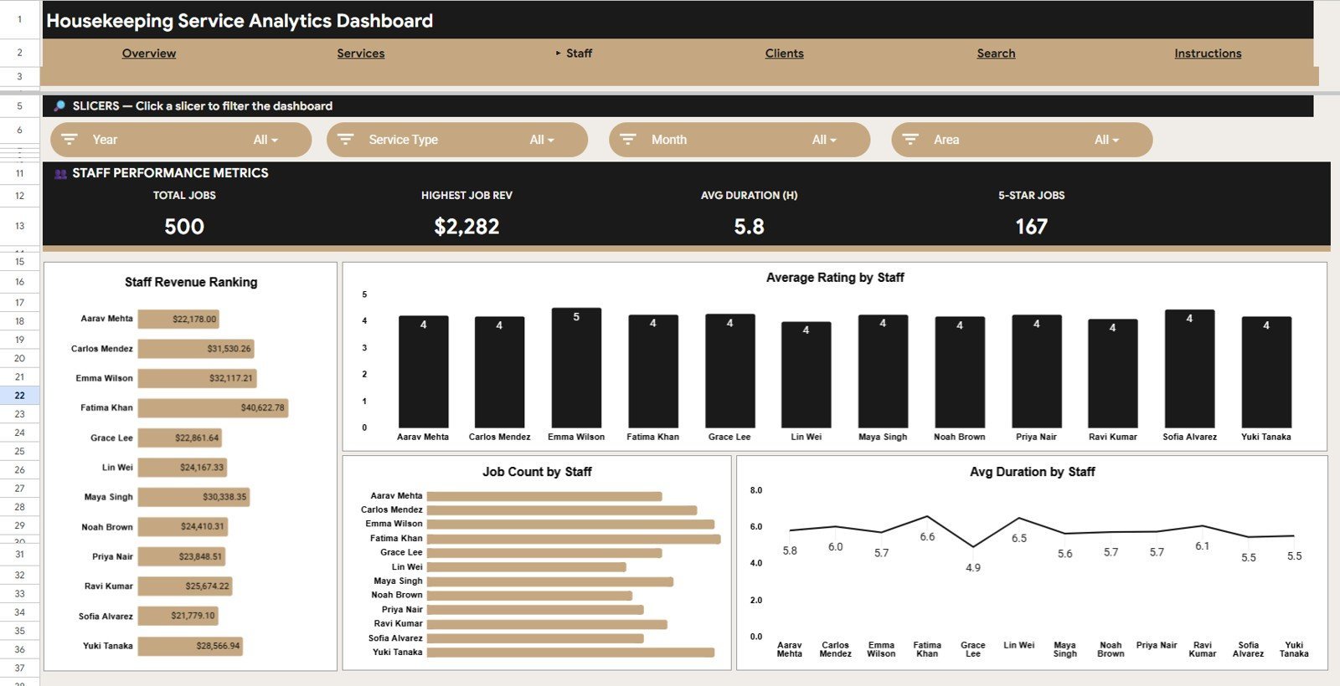Click the 6.5 duration data label for Lin Wei
The image size is (1340, 686).
coord(1018,538)
